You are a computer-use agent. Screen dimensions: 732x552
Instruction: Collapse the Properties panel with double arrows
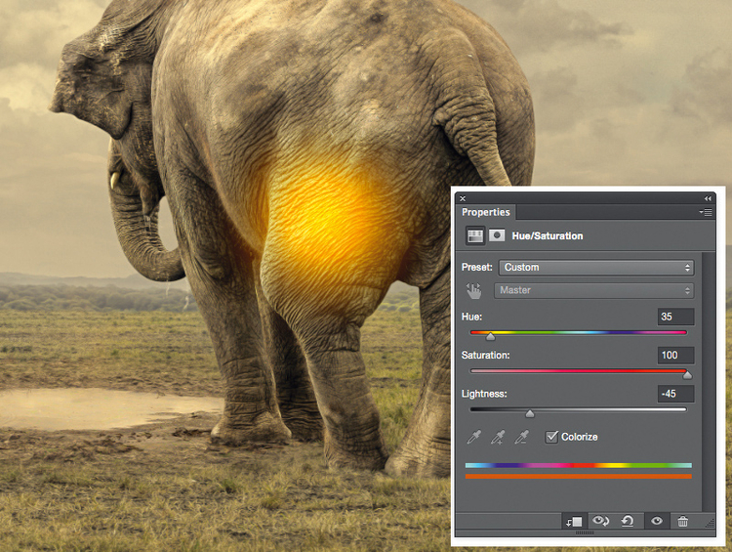click(708, 198)
